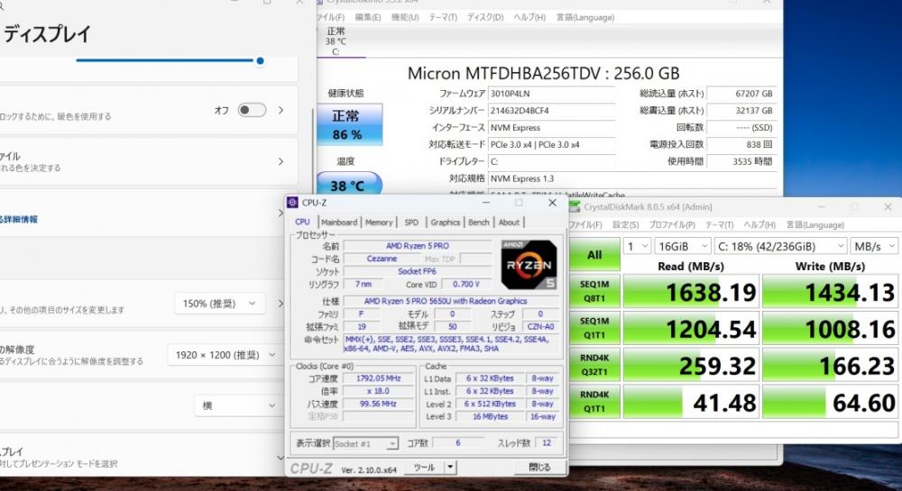This screenshot has height=491, width=902.
Task: Expand the color profile row chevron
Action: (x=281, y=161)
